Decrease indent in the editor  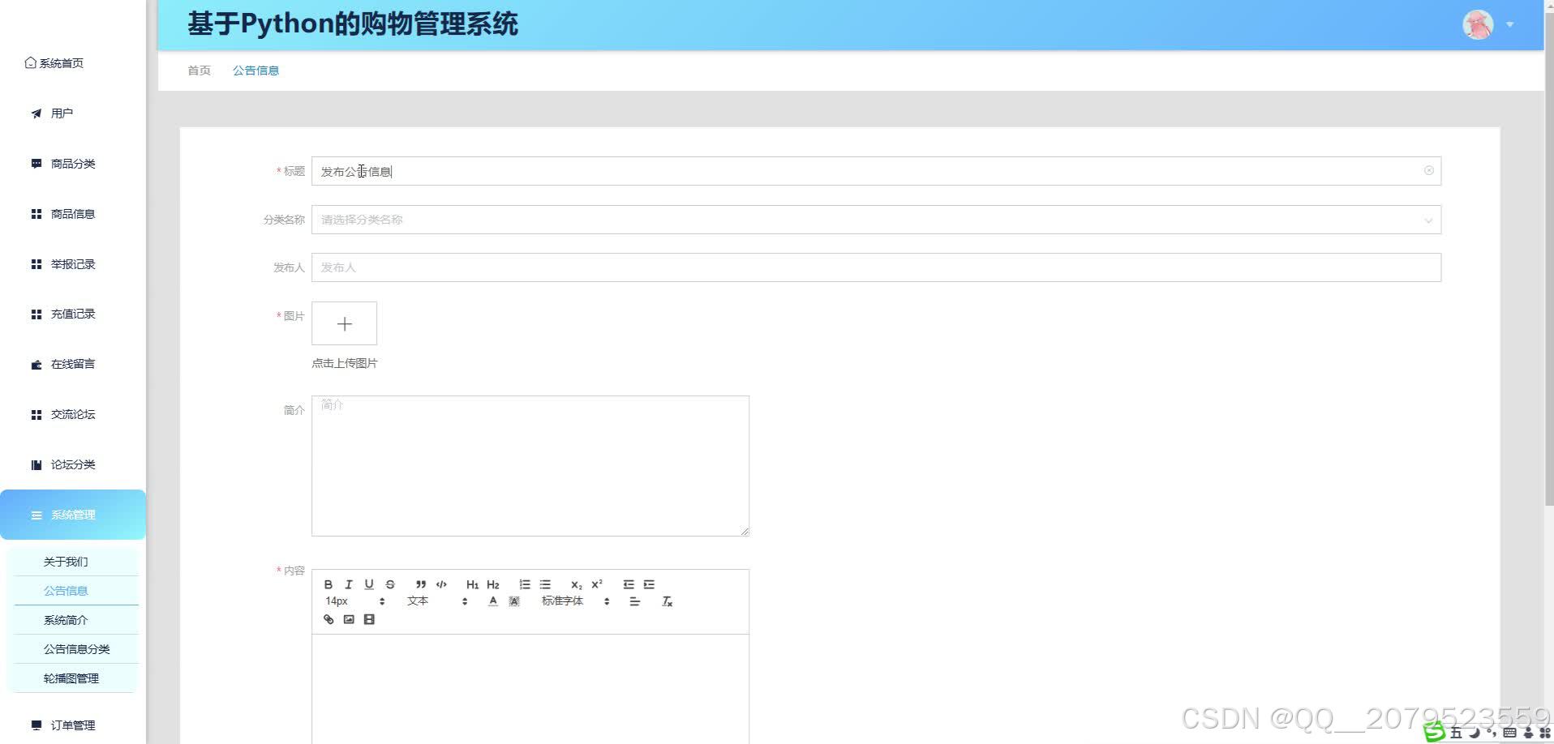click(629, 584)
